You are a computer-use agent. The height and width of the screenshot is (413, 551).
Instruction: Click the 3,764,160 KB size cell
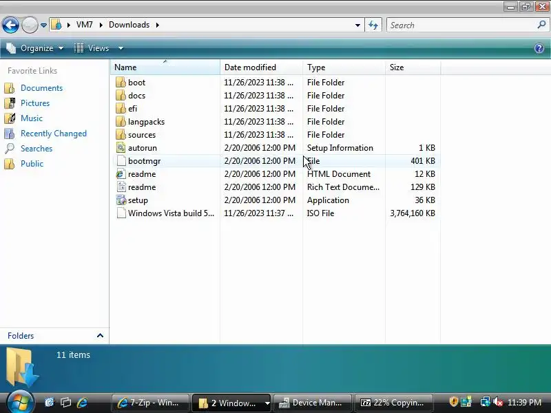[413, 213]
